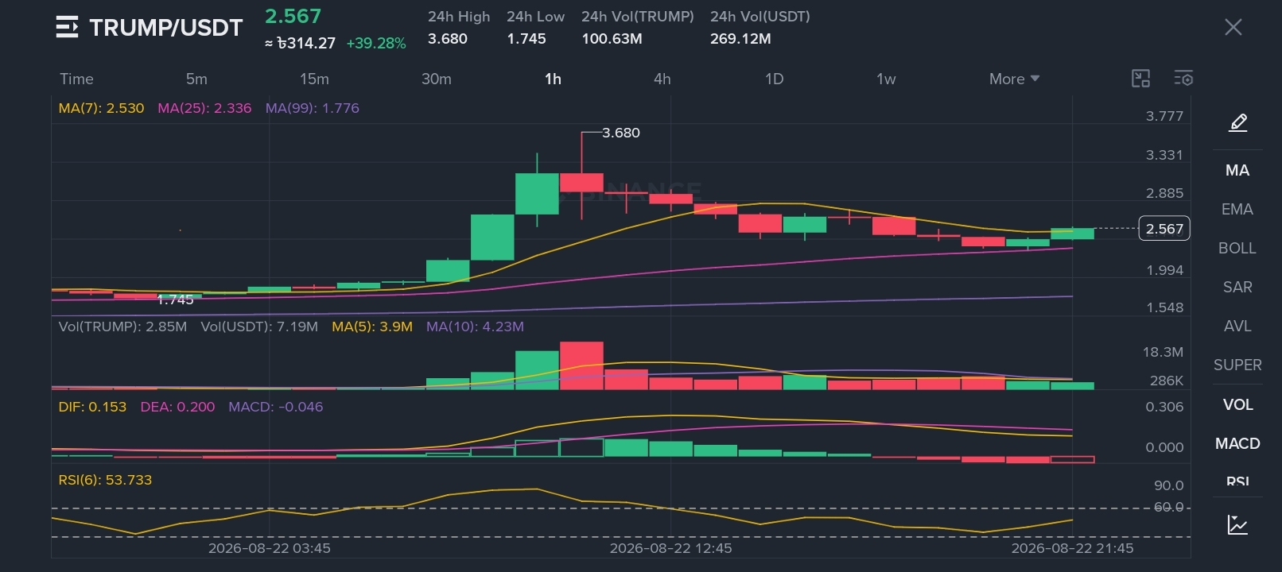Toggle the MA indicator
The height and width of the screenshot is (572, 1282).
1237,170
